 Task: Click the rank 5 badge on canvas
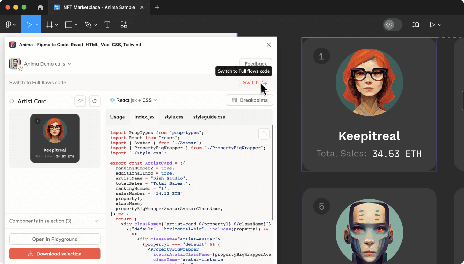click(x=321, y=206)
